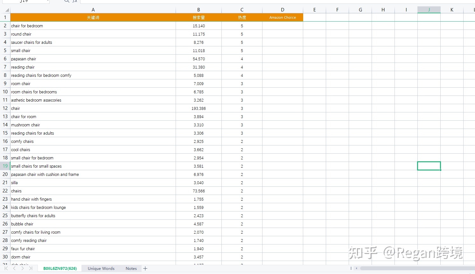Go to the previous sheet tab arrow
The width and height of the screenshot is (475, 274).
[14, 269]
